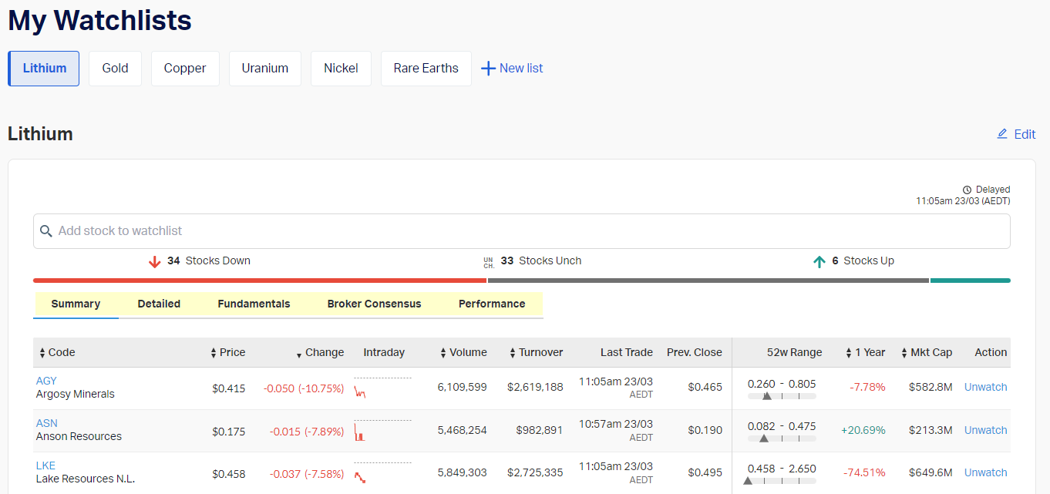Switch to the Detailed tab
The height and width of the screenshot is (494, 1050).
coord(159,304)
